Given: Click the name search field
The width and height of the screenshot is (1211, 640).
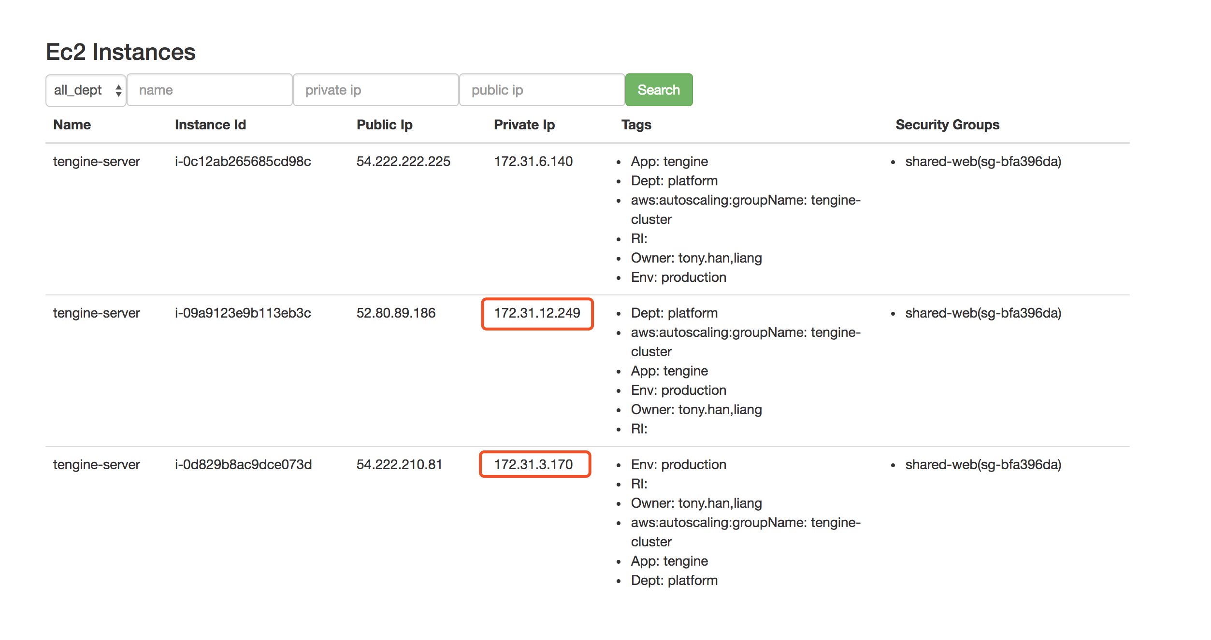Looking at the screenshot, I should click(209, 90).
